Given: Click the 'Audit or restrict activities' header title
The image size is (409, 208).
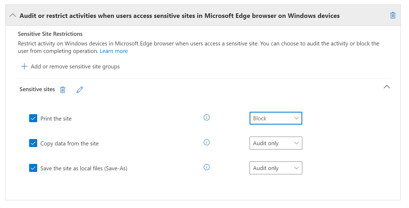Looking at the screenshot, I should point(179,16).
